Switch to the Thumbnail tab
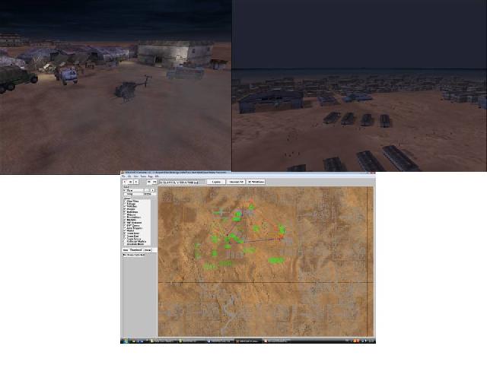487x365 pixels. coord(135,249)
